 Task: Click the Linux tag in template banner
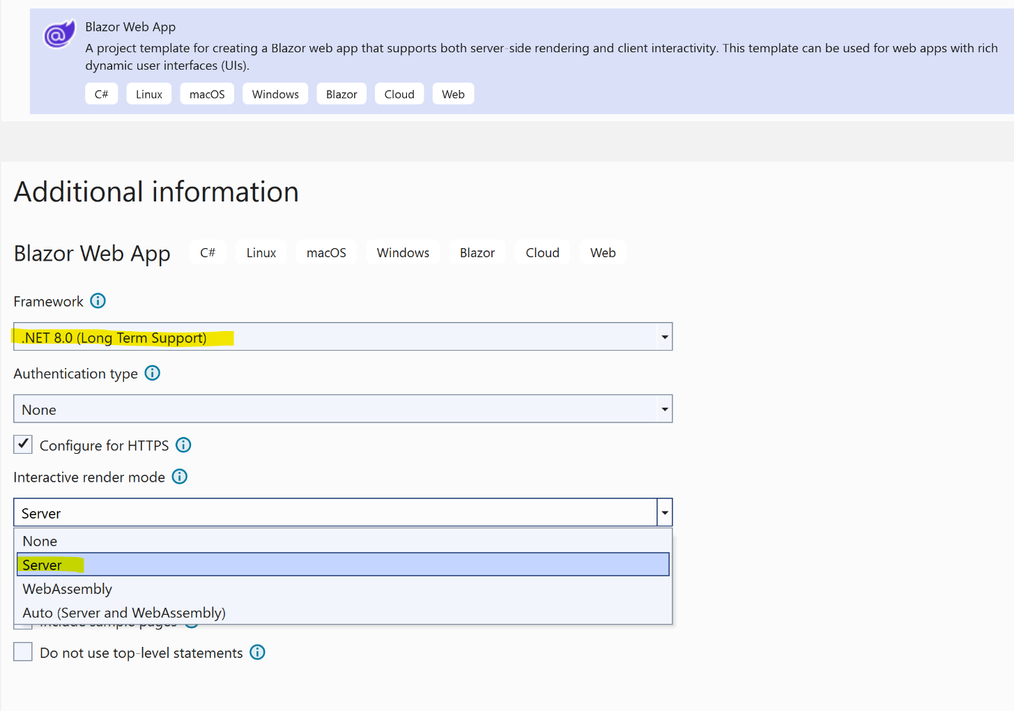[x=149, y=94]
